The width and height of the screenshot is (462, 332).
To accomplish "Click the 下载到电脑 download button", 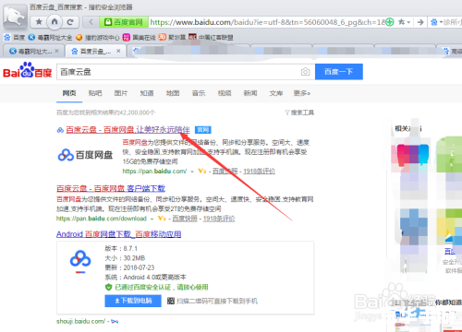I will point(133,301).
